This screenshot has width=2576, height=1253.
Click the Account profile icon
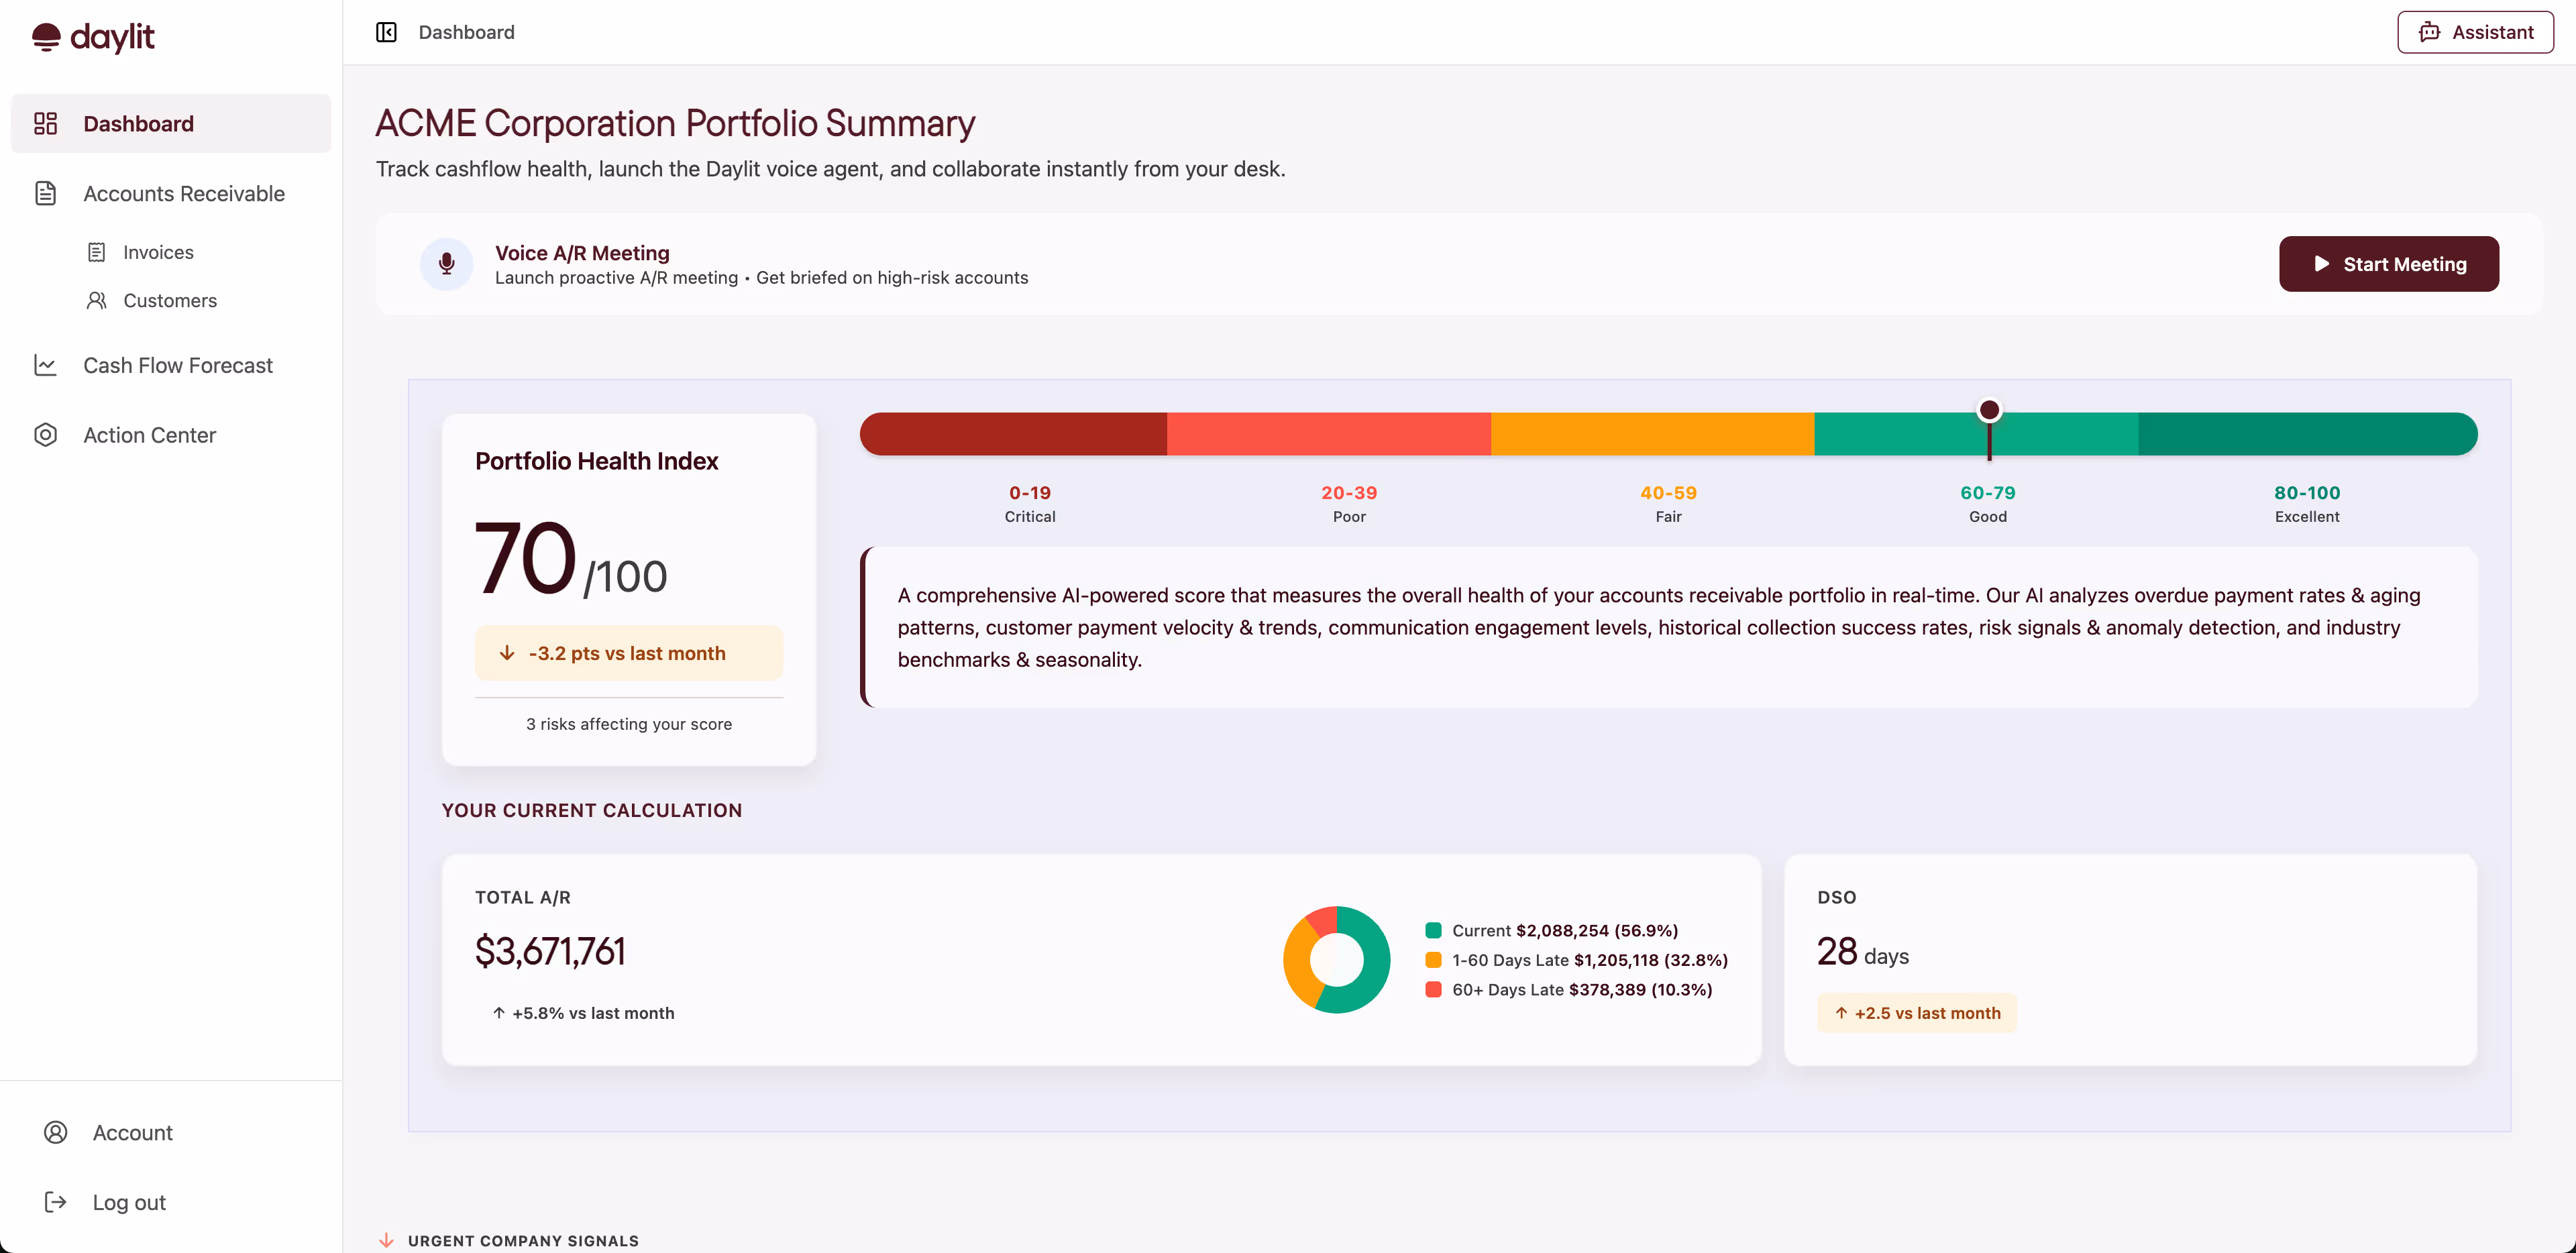point(56,1132)
